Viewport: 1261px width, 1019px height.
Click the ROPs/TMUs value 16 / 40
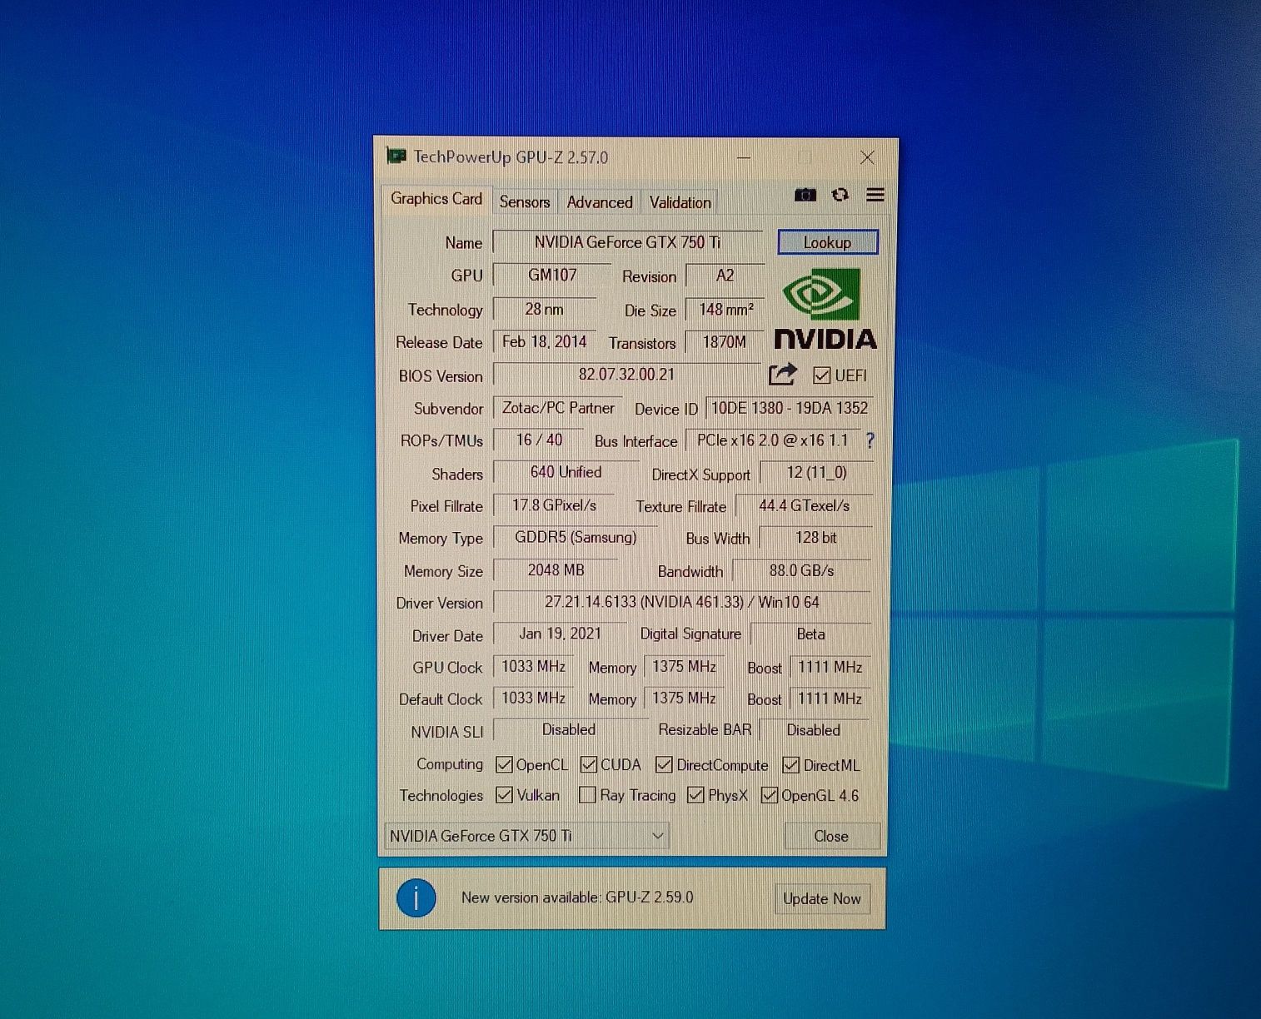[x=539, y=440]
